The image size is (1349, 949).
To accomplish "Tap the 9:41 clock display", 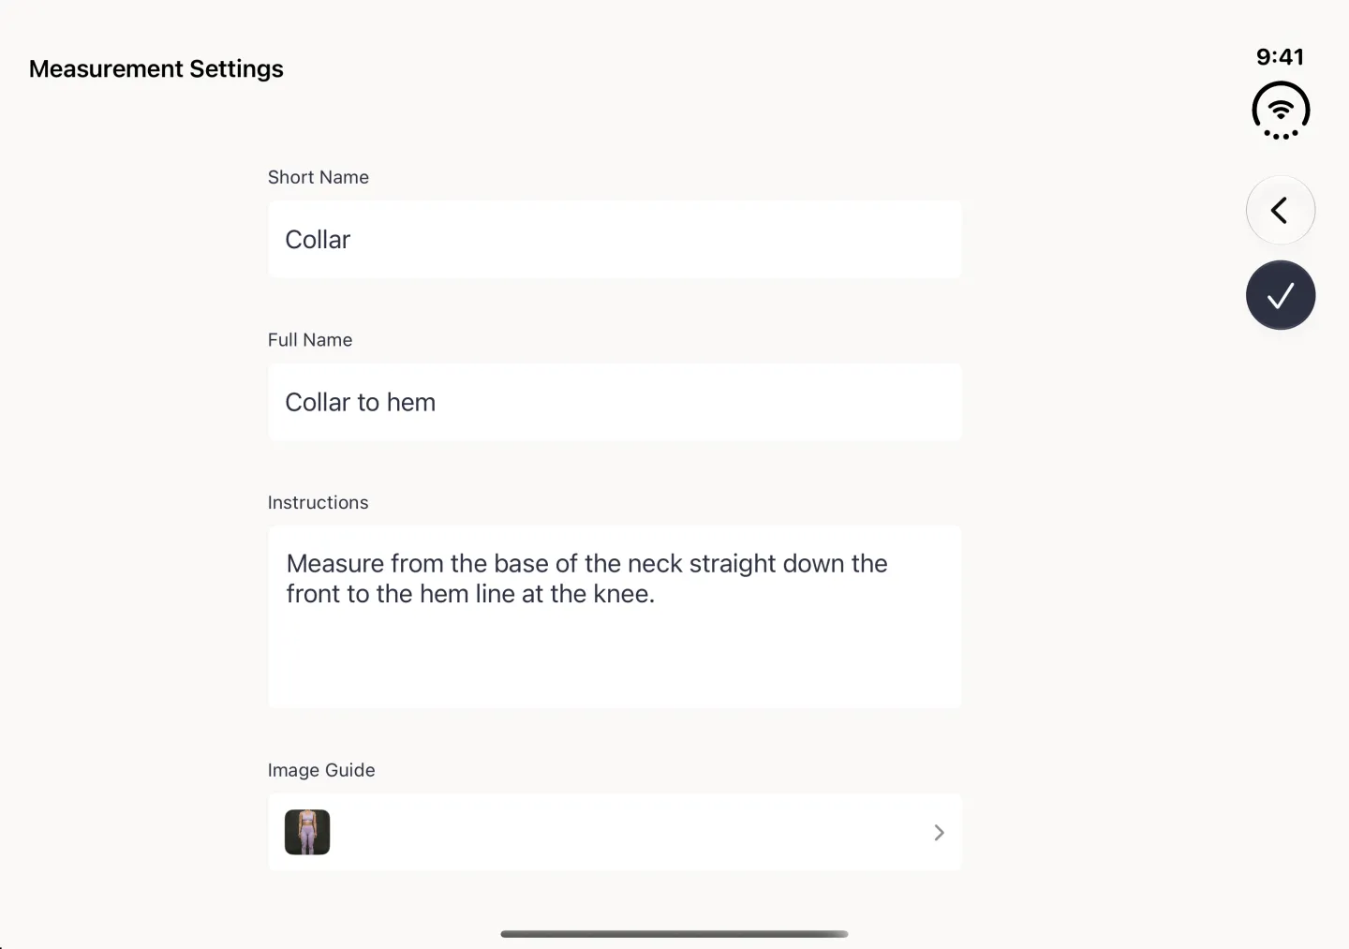I will [x=1280, y=57].
